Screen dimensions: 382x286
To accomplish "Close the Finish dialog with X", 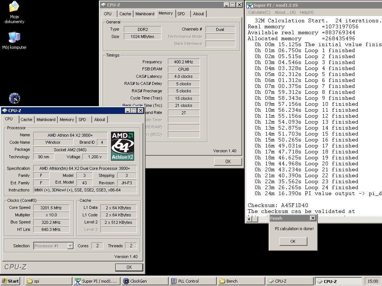I will (313, 218).
